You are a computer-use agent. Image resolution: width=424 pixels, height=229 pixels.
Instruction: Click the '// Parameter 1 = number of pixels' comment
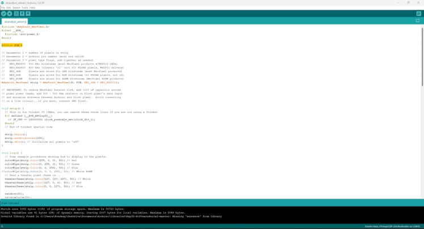point(35,53)
